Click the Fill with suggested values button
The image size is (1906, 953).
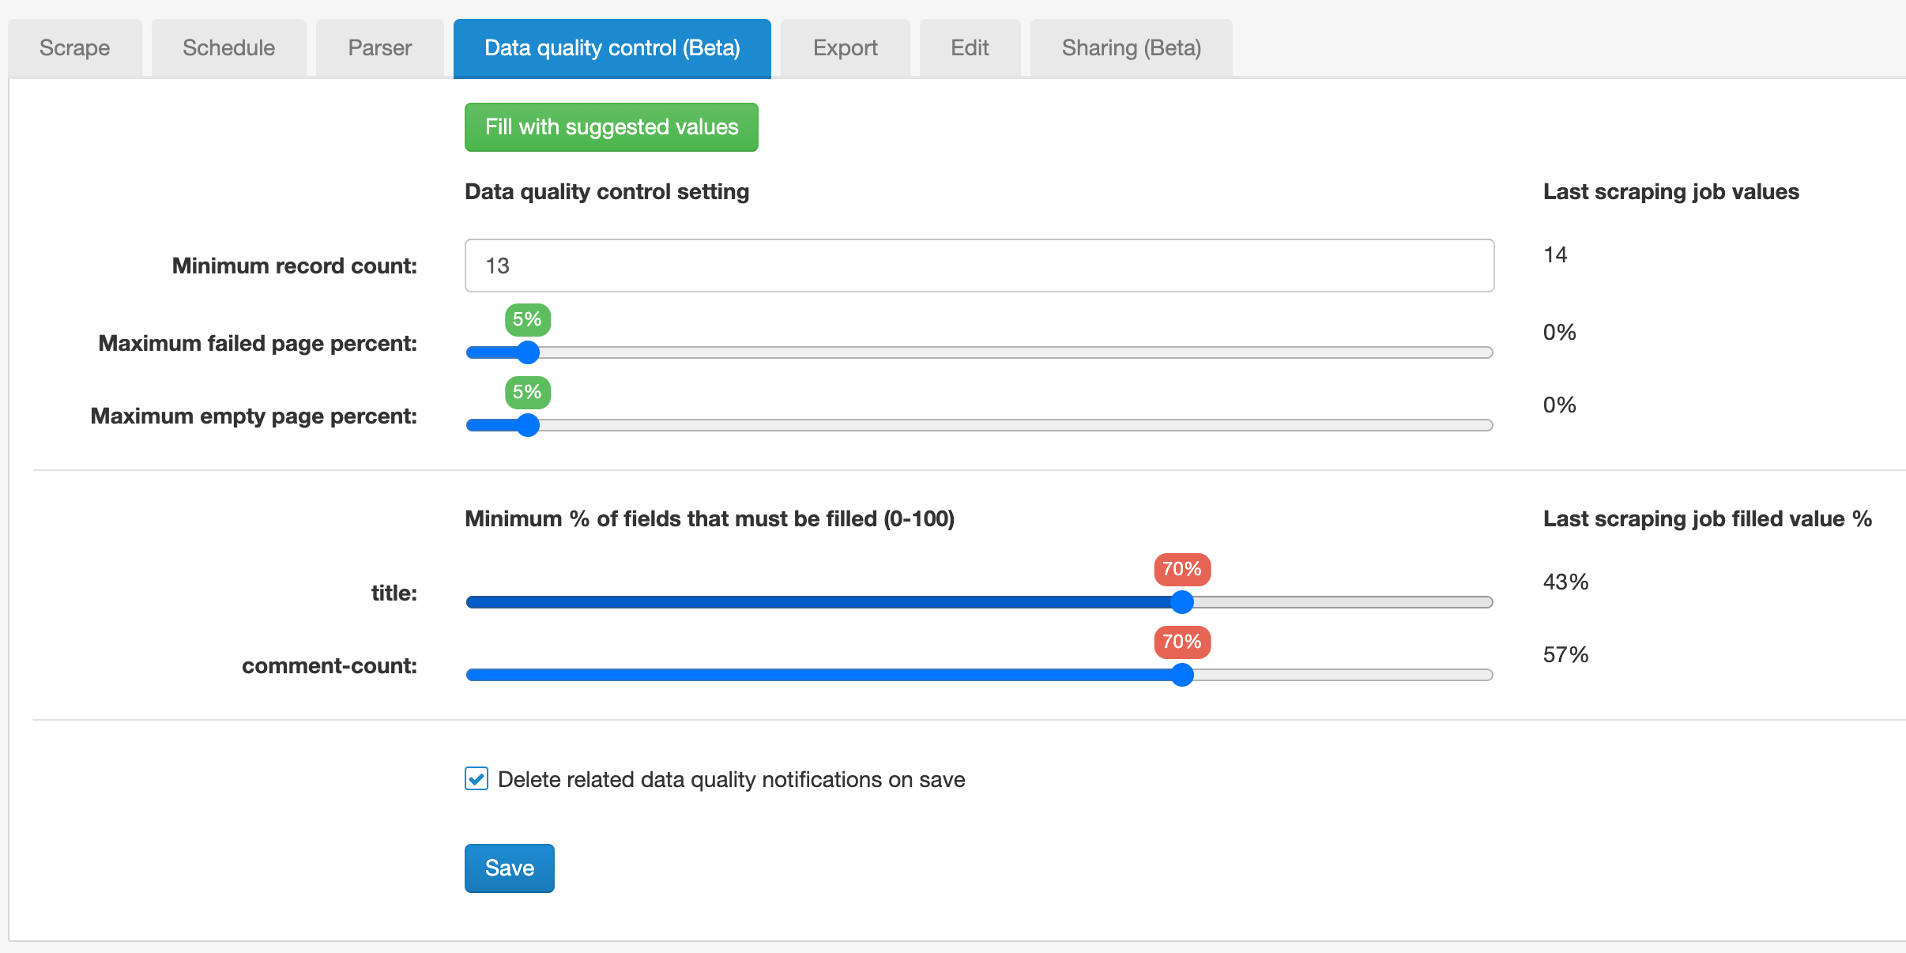pos(611,126)
